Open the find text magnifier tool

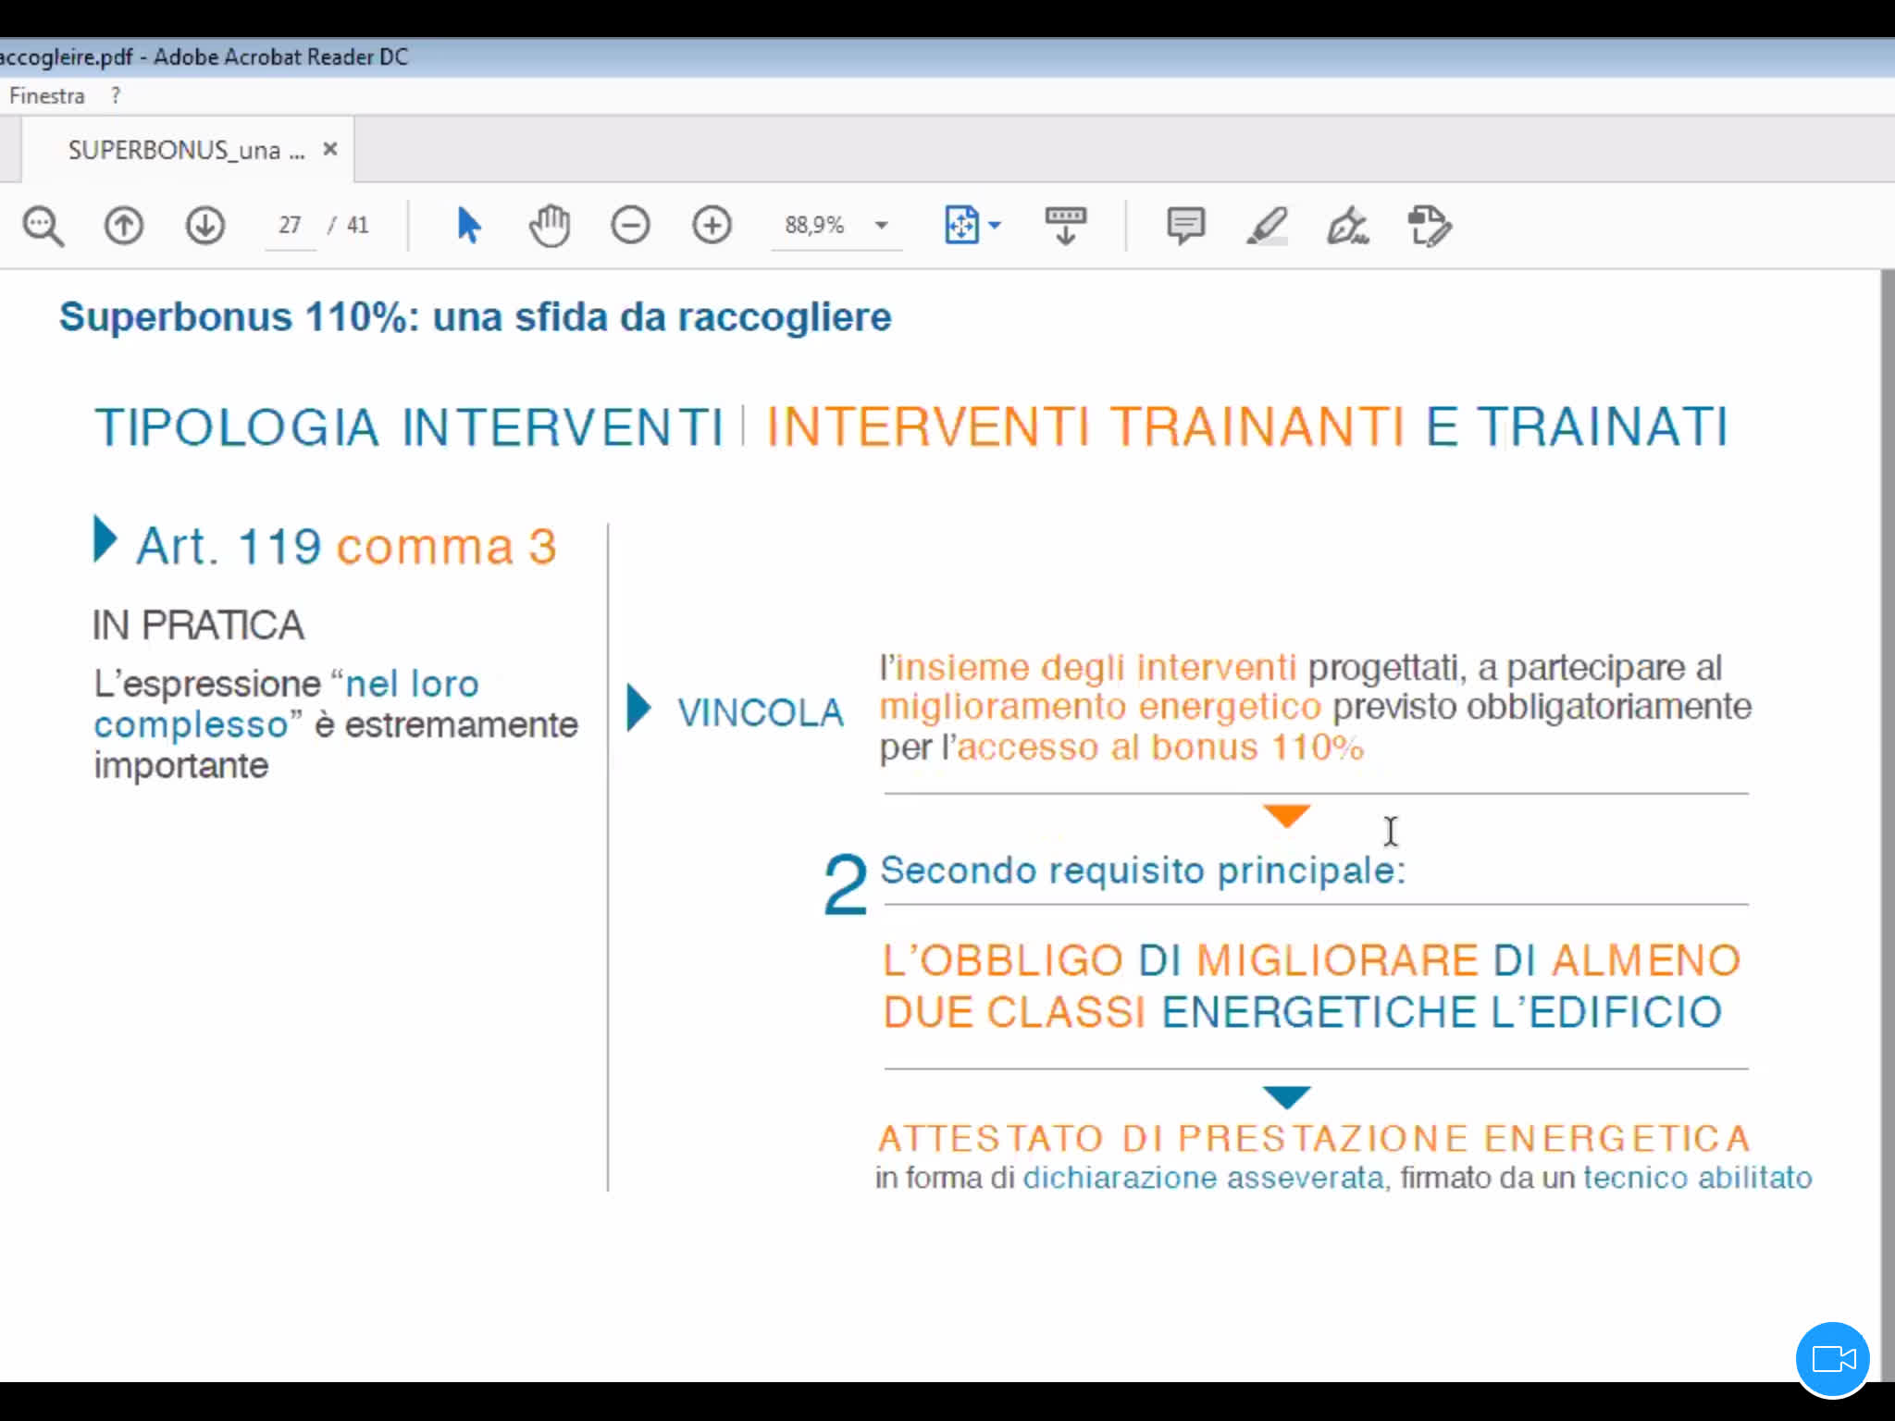click(x=43, y=226)
